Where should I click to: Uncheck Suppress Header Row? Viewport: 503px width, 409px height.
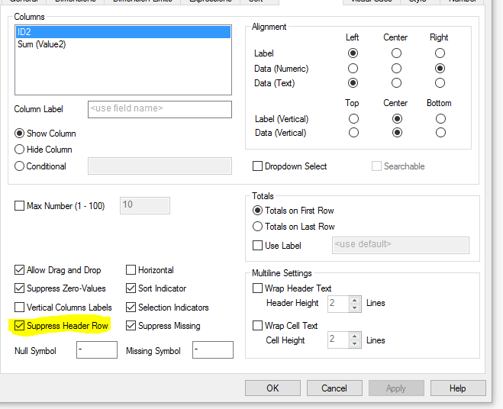[20, 326]
